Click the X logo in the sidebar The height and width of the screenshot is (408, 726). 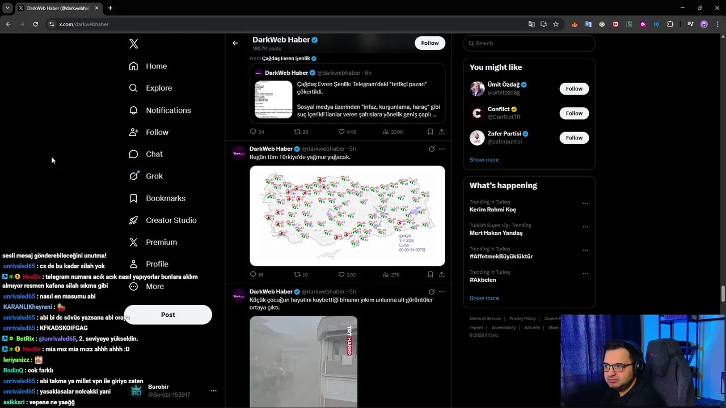click(x=133, y=44)
